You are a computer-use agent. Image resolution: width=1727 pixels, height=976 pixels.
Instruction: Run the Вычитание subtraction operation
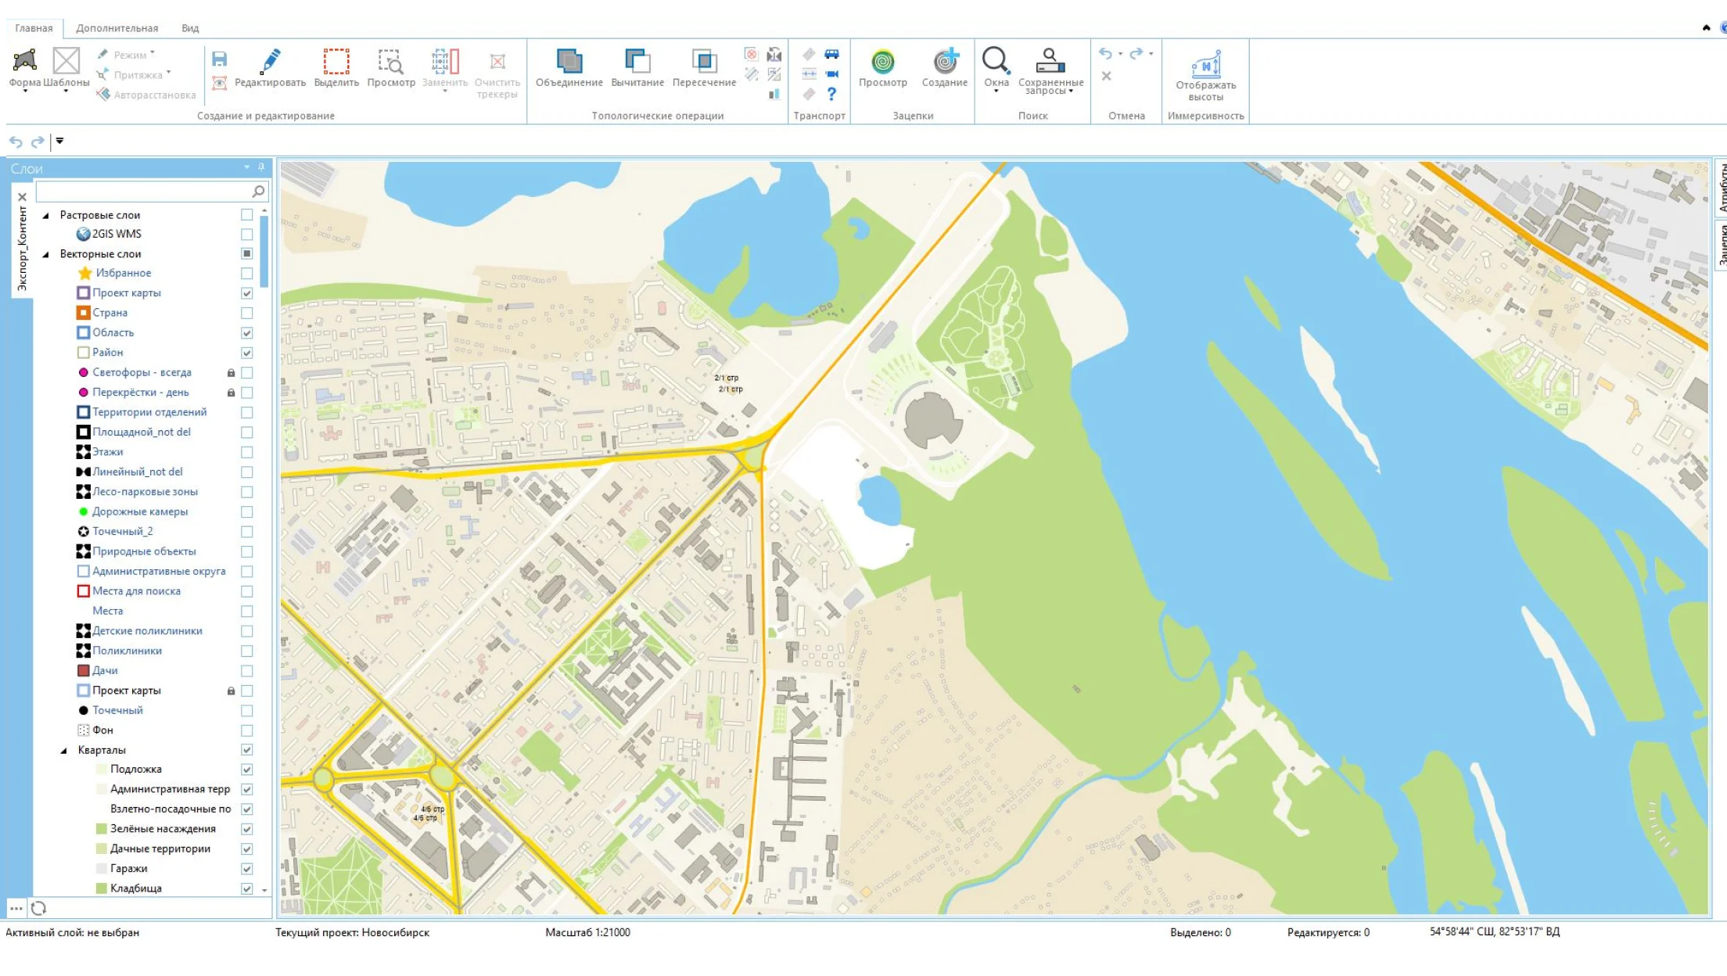pos(637,67)
